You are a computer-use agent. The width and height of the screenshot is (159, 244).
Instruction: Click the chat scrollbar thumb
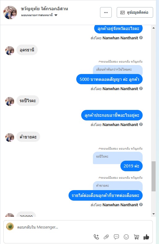[153, 176]
